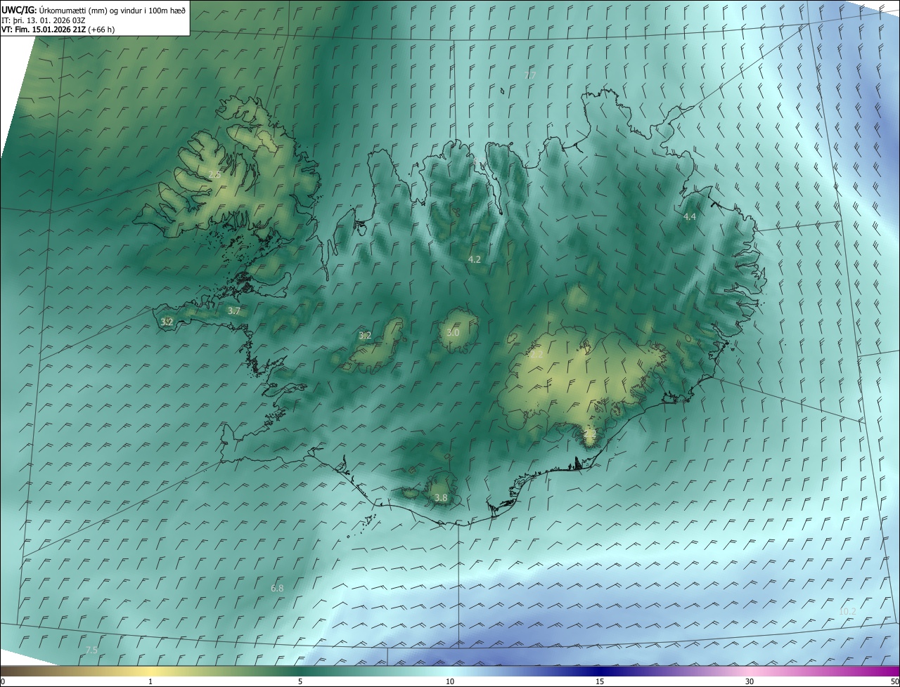This screenshot has height=687, width=900.
Task: Click the color scale tick label 30
Action: tap(750, 681)
